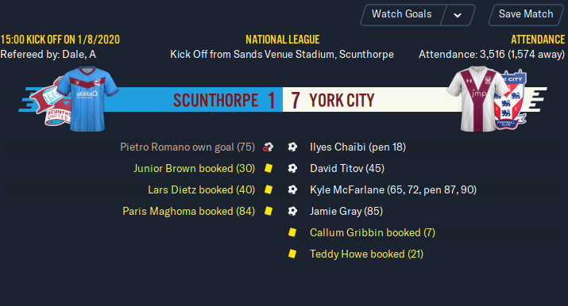Expand the Watch Goals dropdown arrow
The image size is (568, 306).
[x=458, y=15]
